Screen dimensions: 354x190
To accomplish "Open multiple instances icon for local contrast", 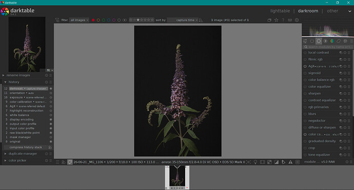I will point(341,53).
